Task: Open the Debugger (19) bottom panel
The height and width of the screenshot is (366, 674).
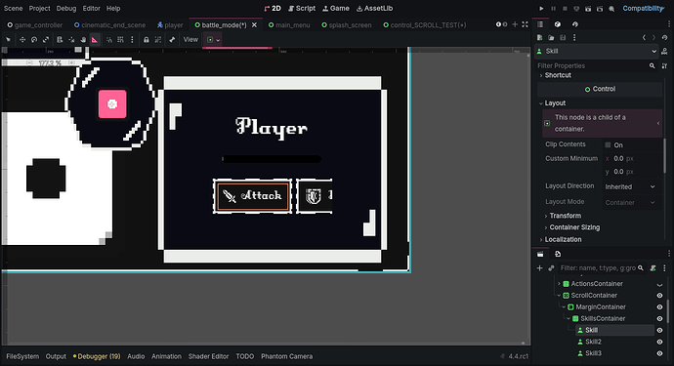Action: tap(97, 356)
